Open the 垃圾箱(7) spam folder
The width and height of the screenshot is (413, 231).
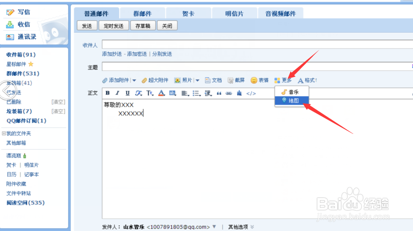click(x=19, y=111)
